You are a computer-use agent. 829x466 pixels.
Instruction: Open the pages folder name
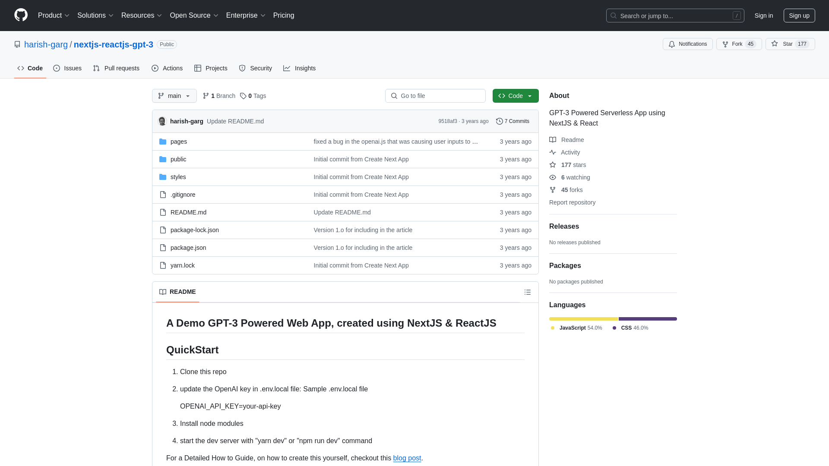[x=179, y=142]
